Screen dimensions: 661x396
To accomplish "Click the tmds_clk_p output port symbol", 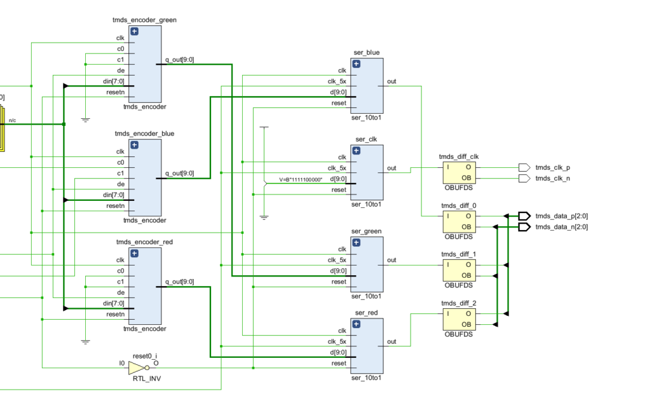I will click(x=524, y=167).
